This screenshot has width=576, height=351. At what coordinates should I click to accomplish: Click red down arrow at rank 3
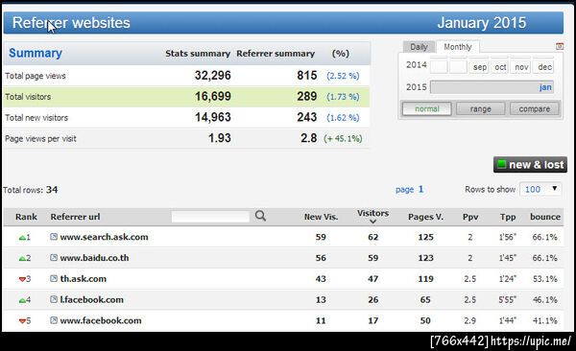click(22, 279)
